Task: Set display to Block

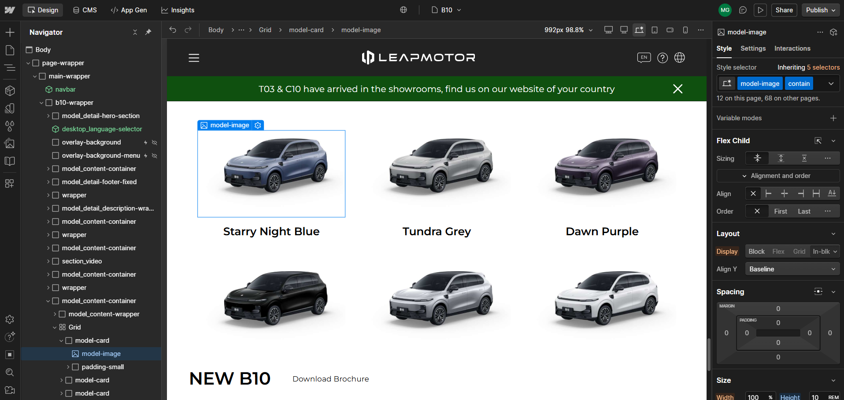Action: tap(756, 252)
